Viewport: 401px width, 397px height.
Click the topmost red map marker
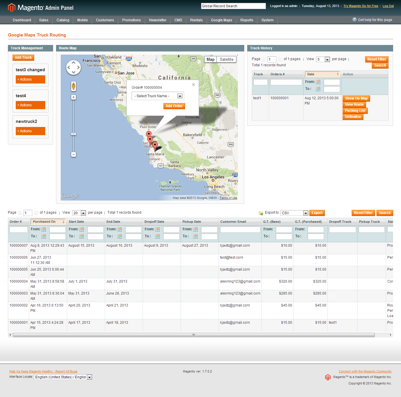click(149, 134)
